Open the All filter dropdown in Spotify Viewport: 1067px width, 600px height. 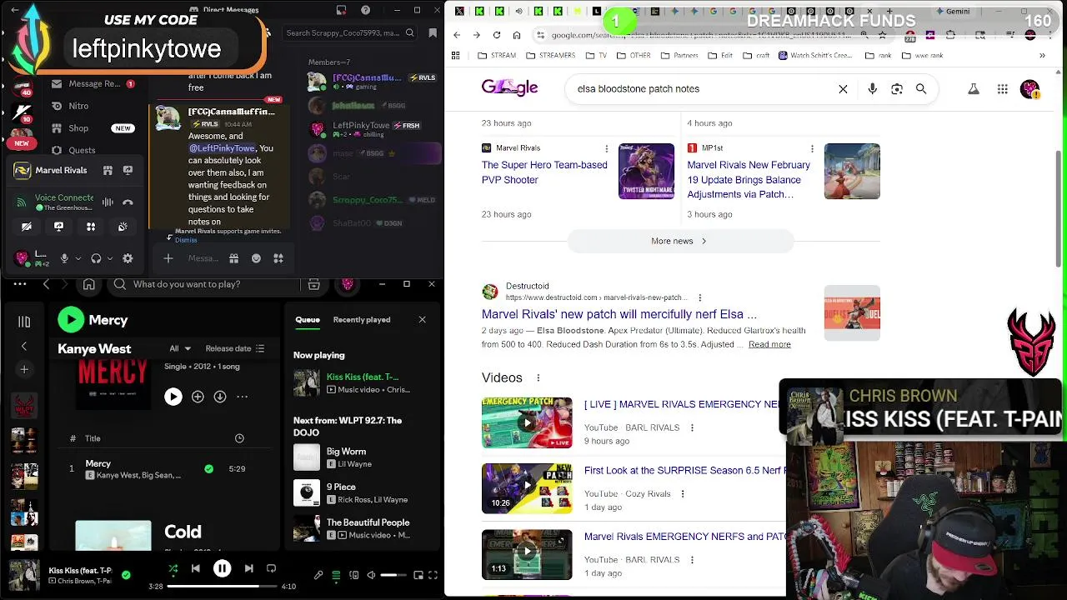(180, 348)
